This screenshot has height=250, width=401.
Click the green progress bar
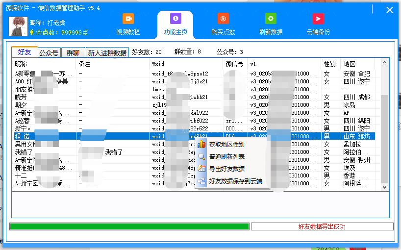point(129,226)
